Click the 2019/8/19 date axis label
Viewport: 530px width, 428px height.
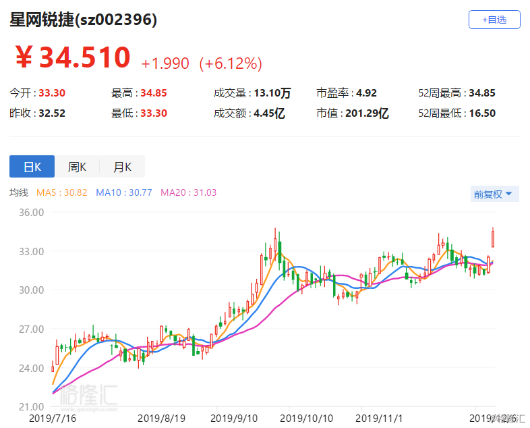coord(161,419)
